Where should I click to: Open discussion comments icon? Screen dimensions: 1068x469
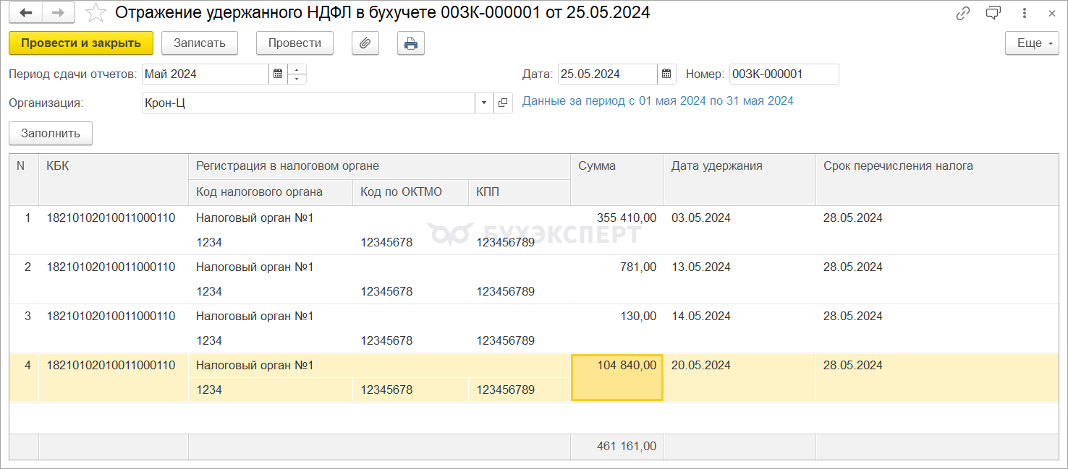pyautogui.click(x=993, y=13)
